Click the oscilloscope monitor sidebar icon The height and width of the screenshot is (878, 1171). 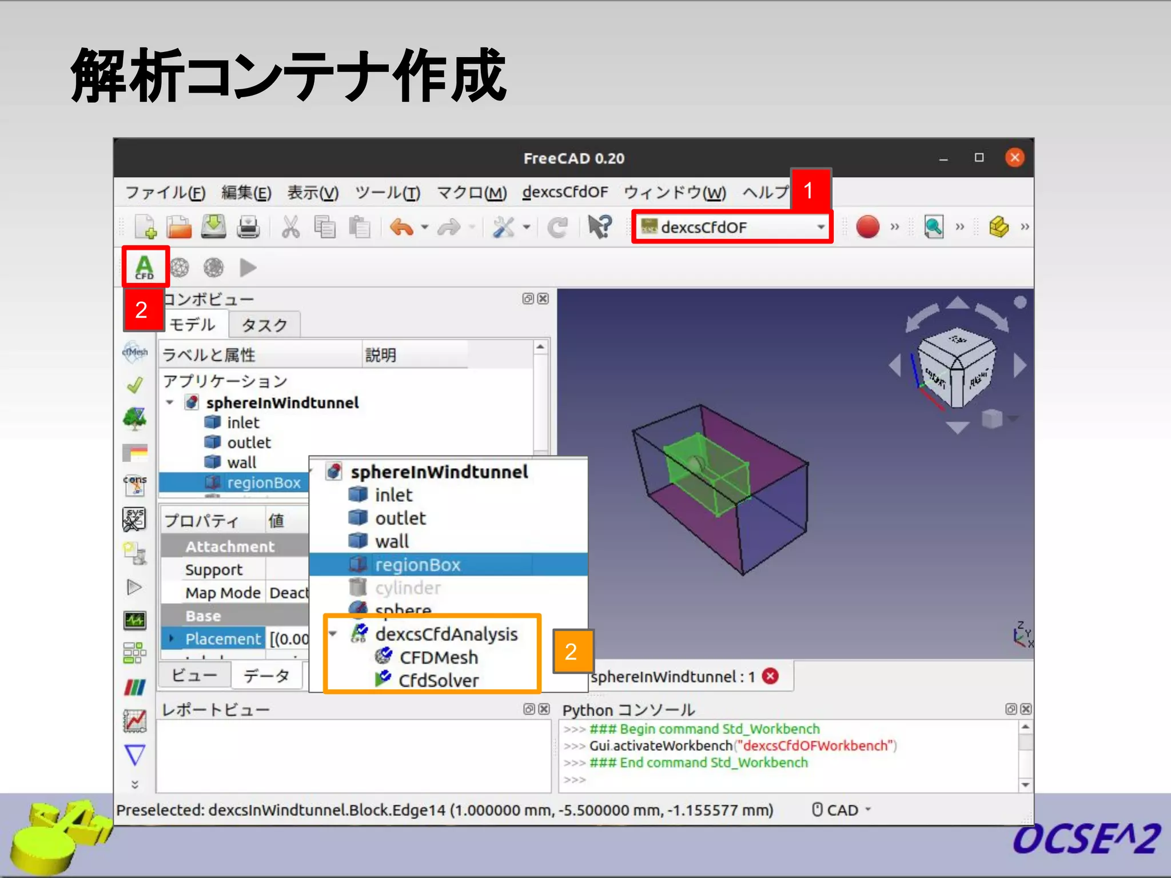point(135,620)
